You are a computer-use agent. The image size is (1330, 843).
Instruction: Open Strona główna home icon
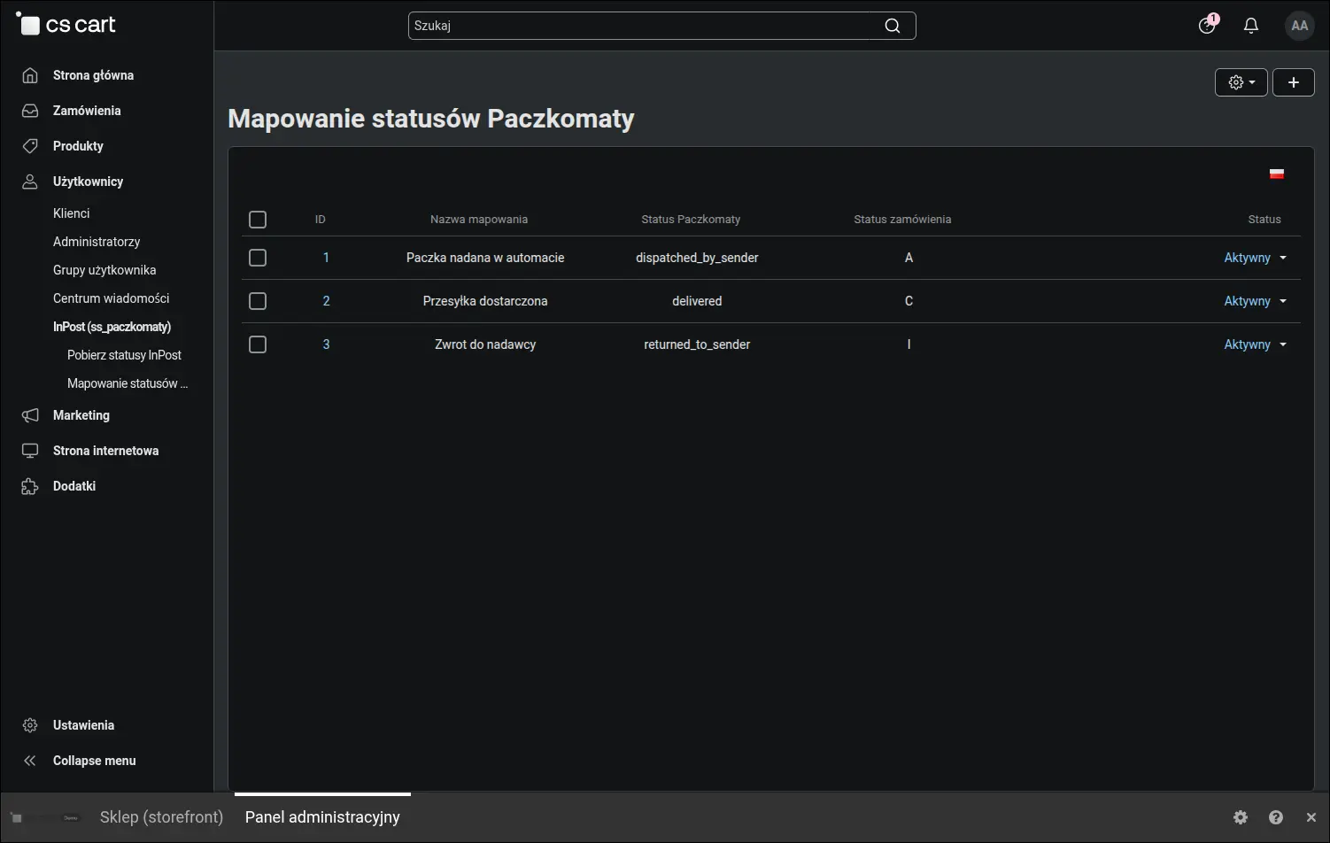30,75
